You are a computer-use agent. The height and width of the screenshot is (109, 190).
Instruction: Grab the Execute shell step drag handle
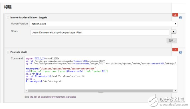pos(8,52)
